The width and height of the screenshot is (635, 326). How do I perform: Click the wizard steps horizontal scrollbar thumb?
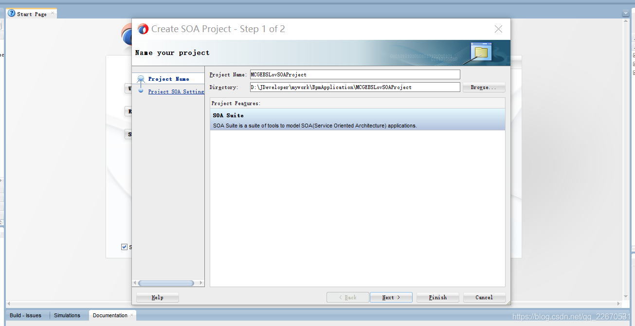pos(166,283)
